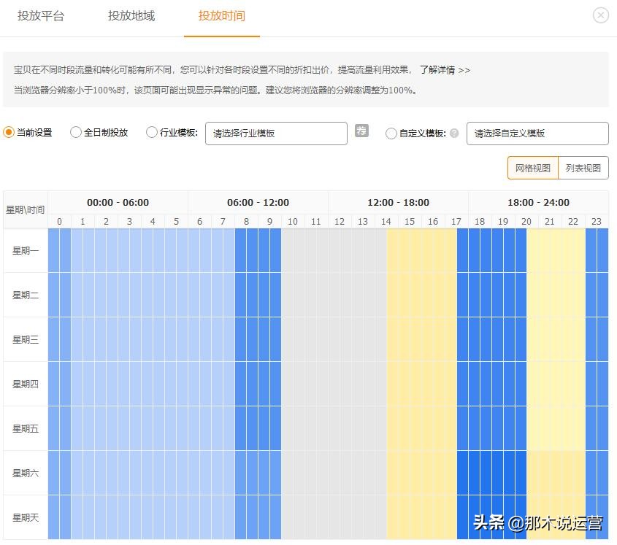The image size is (617, 545).
Task: Select the 自定义模板 radio option
Action: pyautogui.click(x=393, y=133)
